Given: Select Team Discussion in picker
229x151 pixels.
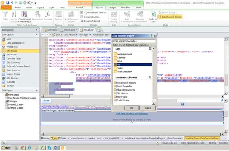Looking at the screenshot, I should 125,72.
